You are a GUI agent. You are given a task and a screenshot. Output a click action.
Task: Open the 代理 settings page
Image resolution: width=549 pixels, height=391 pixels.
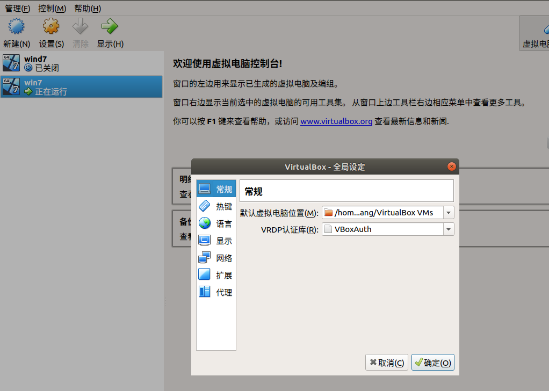point(216,292)
